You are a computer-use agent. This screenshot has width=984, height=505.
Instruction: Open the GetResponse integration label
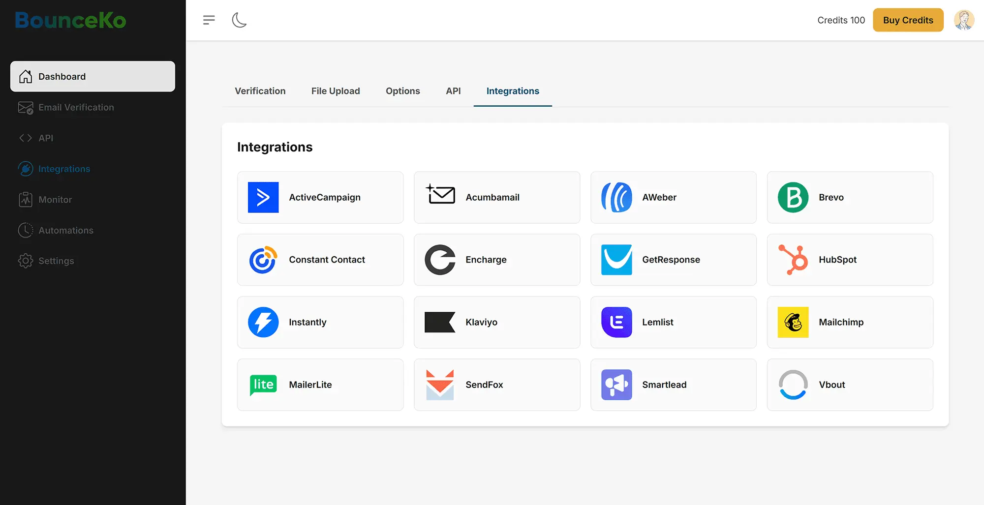(x=671, y=260)
